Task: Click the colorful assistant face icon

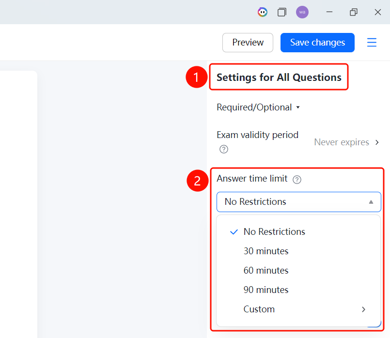Action: click(x=263, y=12)
